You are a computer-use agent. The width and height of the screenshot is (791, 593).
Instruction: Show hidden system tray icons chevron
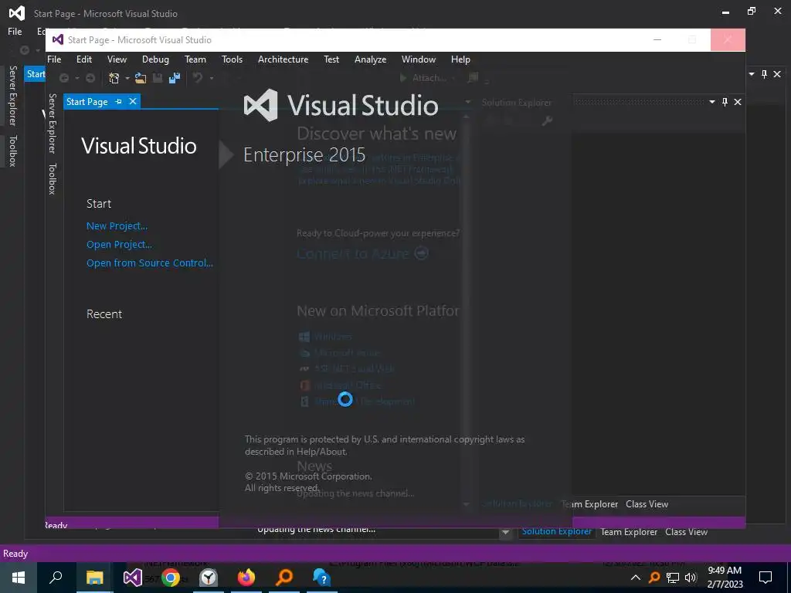point(636,578)
